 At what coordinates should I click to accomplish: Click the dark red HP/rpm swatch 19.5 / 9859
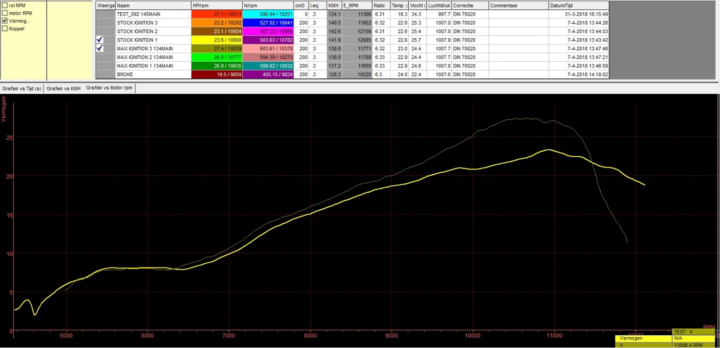217,74
